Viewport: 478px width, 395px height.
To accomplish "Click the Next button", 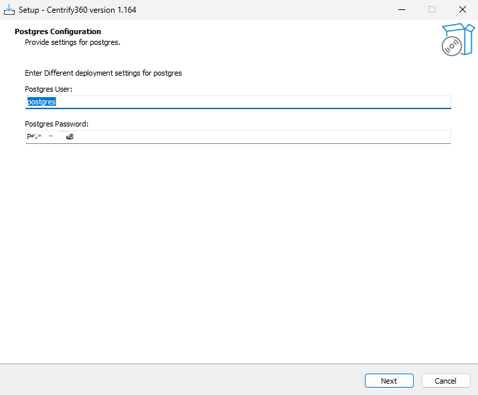I will point(389,381).
